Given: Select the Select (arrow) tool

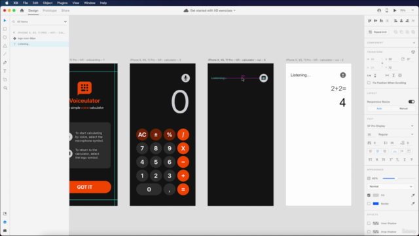Looking at the screenshot, I should click(5, 20).
